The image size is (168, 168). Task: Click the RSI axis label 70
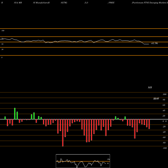(2, 39)
